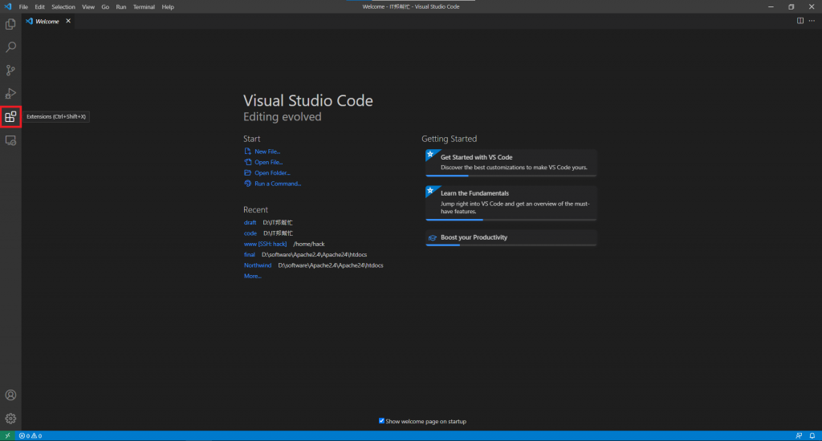This screenshot has height=441, width=822.
Task: Open Boost your Productivity walkthrough
Action: click(x=511, y=238)
